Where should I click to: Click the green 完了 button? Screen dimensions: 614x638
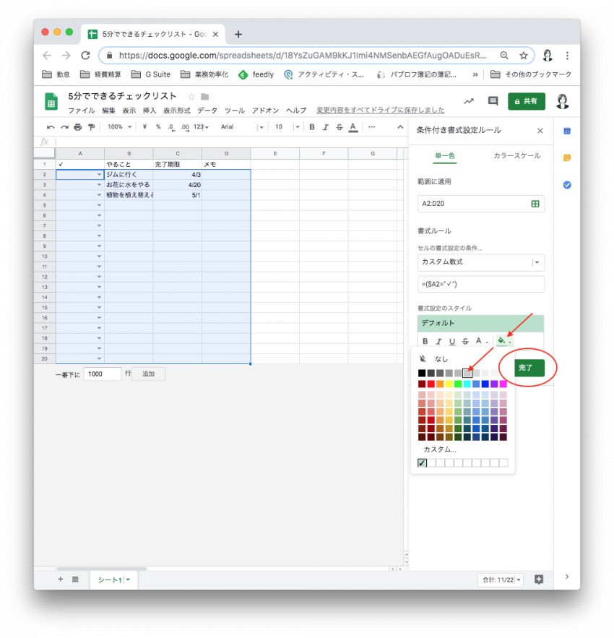click(525, 368)
